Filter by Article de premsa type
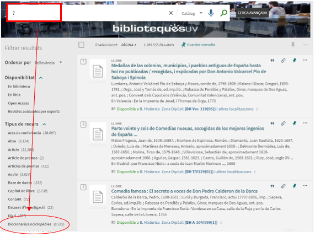This screenshot has height=237, width=315. coord(26,158)
